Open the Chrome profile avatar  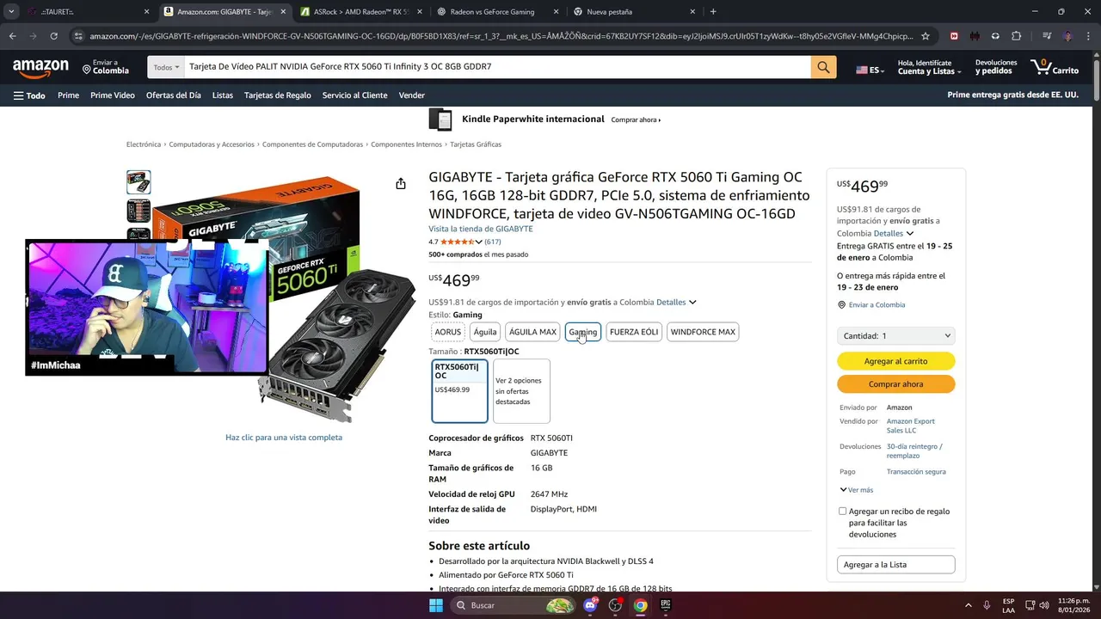click(1067, 36)
